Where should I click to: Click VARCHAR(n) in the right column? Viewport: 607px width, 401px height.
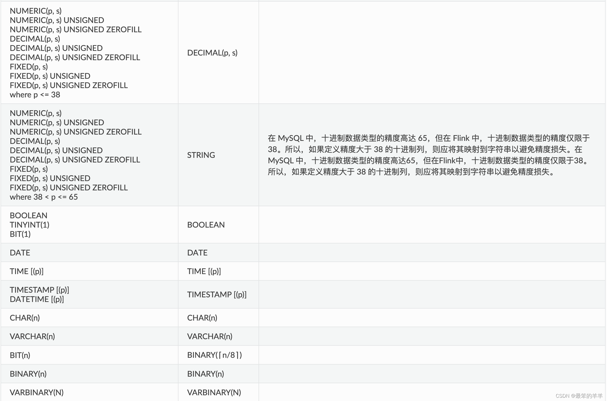(x=210, y=336)
